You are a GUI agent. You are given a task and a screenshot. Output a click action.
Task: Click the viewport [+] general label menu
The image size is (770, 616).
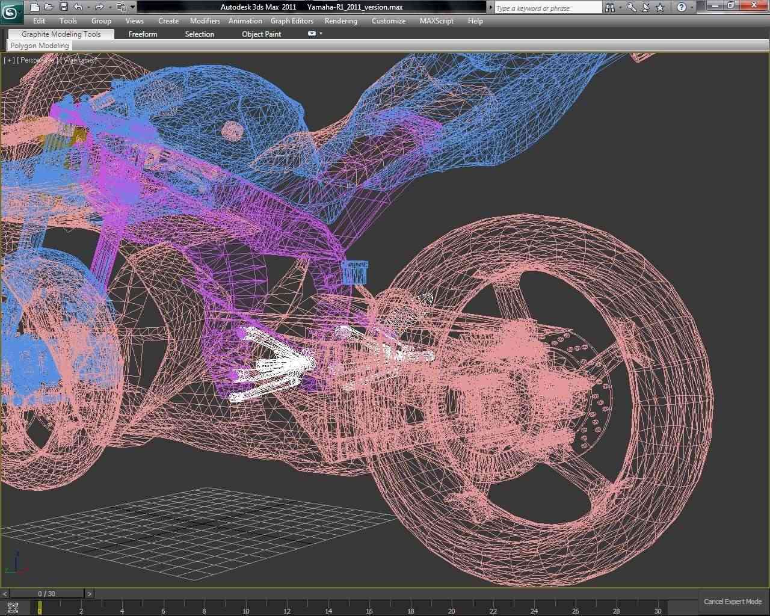coord(9,60)
